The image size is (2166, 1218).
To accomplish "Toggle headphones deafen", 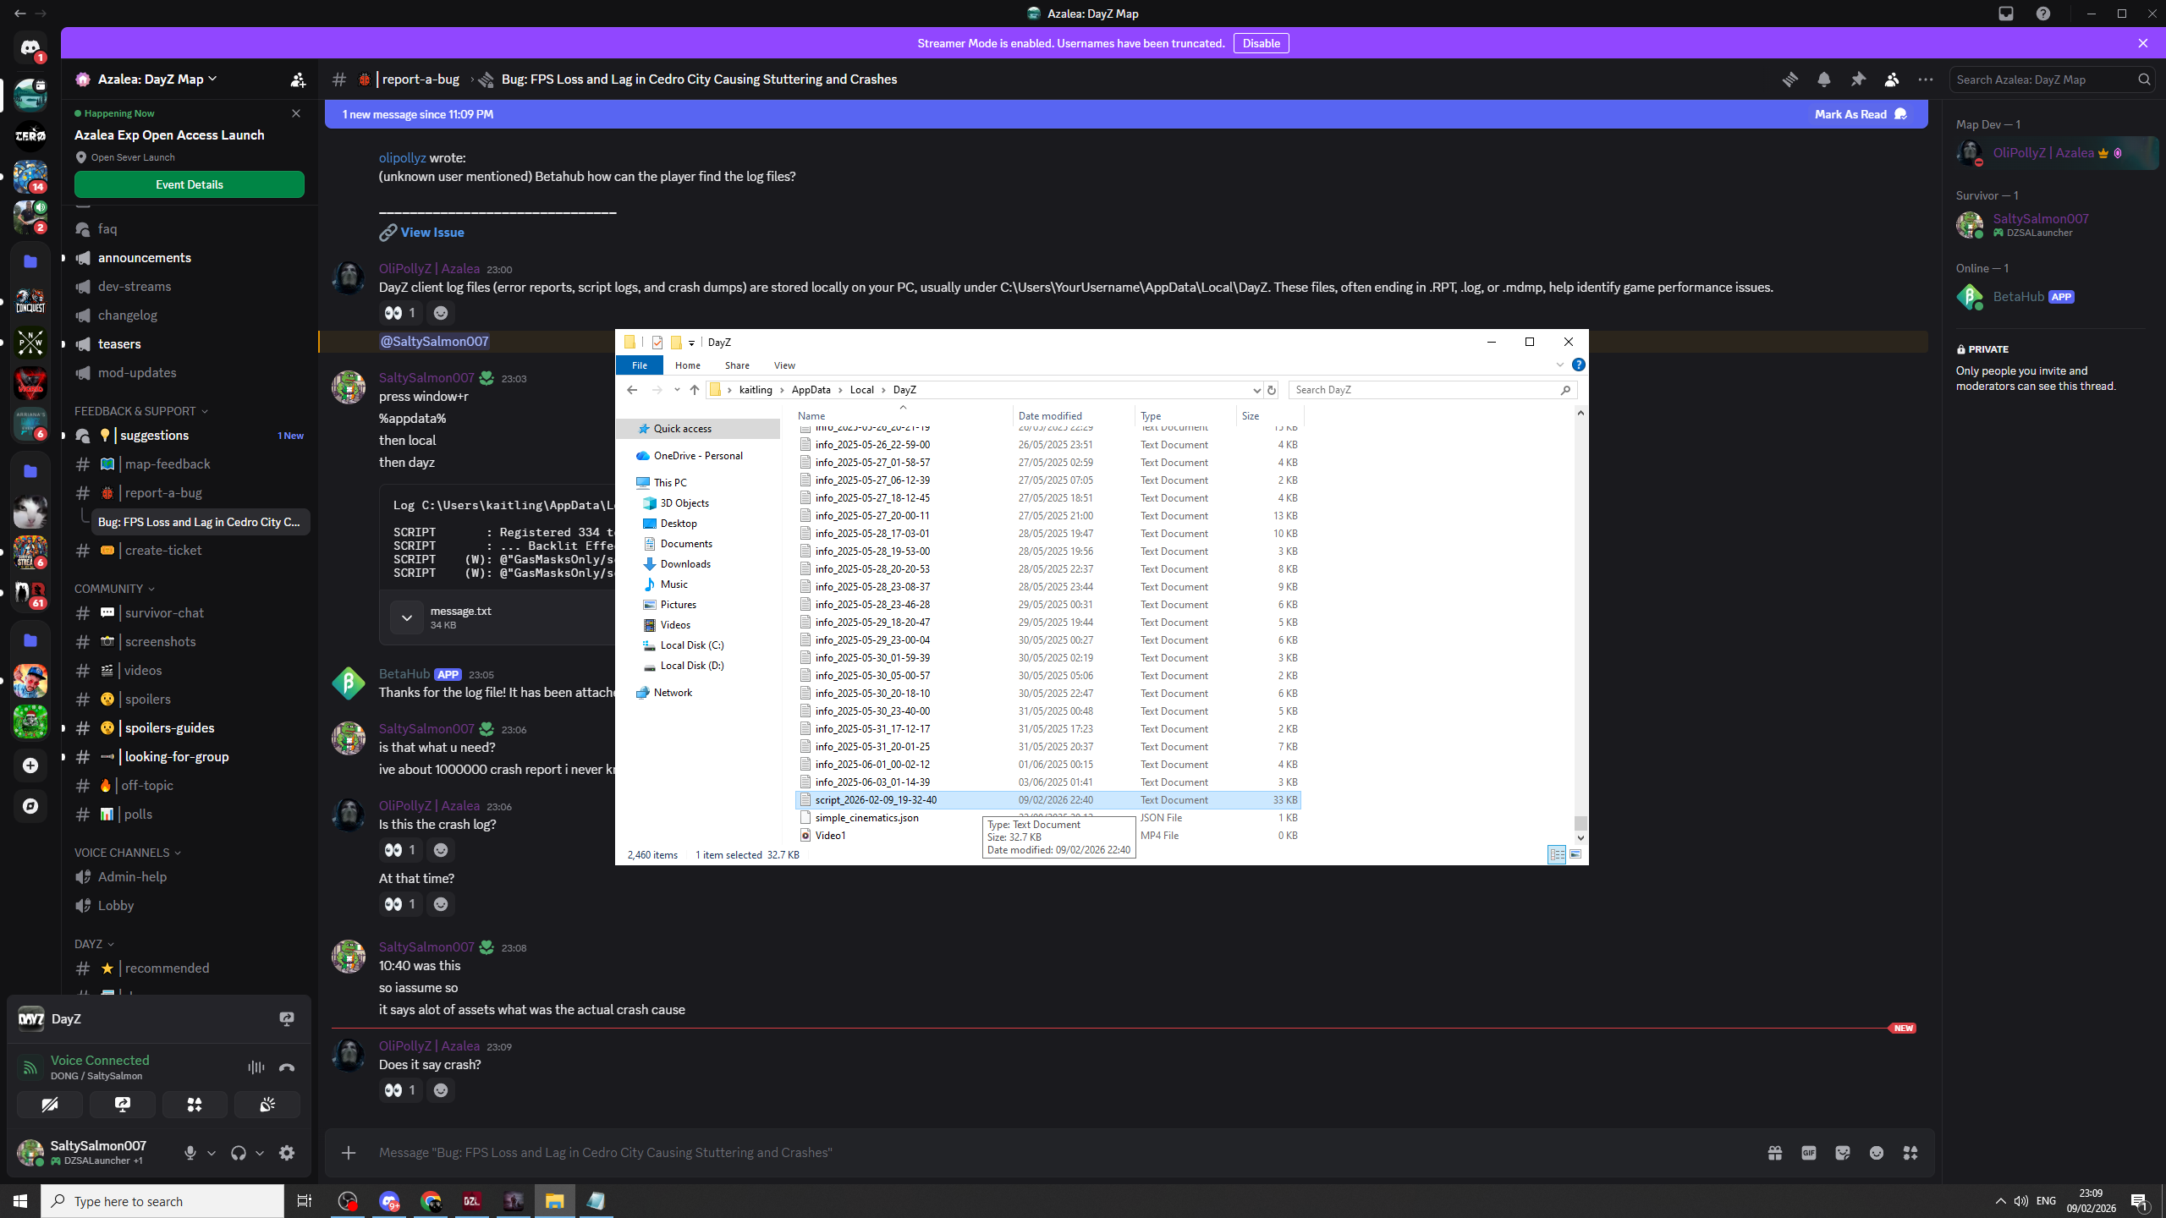I will point(239,1153).
